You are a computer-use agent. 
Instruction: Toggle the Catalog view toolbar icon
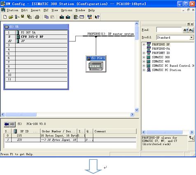(x=76, y=17)
